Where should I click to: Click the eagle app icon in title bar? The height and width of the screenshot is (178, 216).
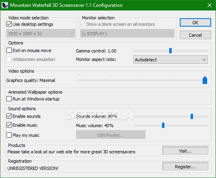pos(5,5)
